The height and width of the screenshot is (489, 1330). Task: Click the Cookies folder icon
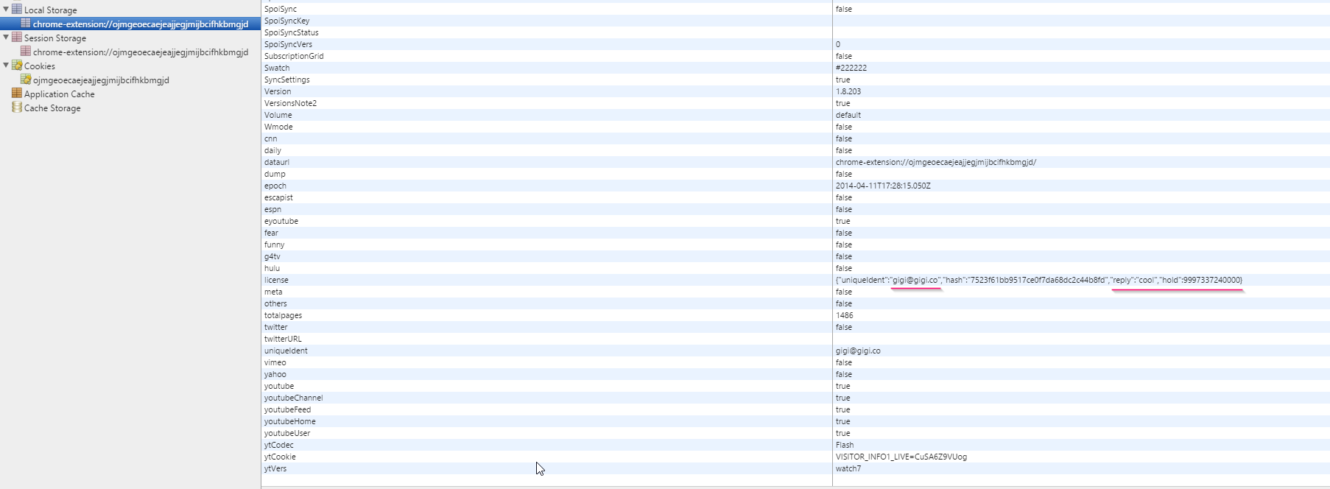tap(17, 65)
